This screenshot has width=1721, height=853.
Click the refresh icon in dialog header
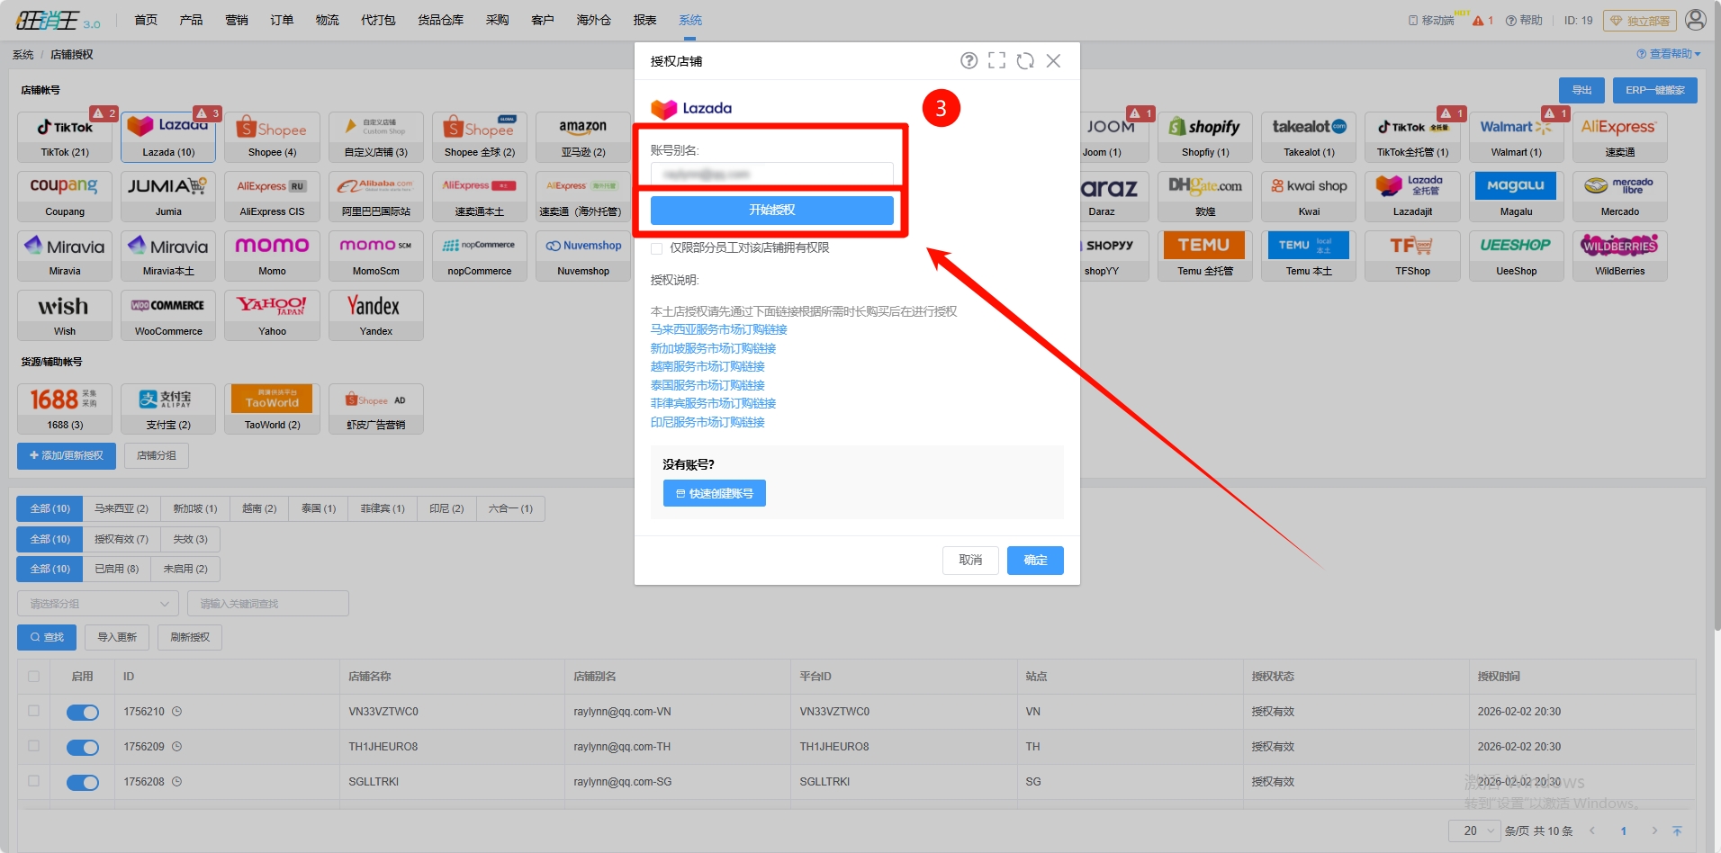point(1025,60)
